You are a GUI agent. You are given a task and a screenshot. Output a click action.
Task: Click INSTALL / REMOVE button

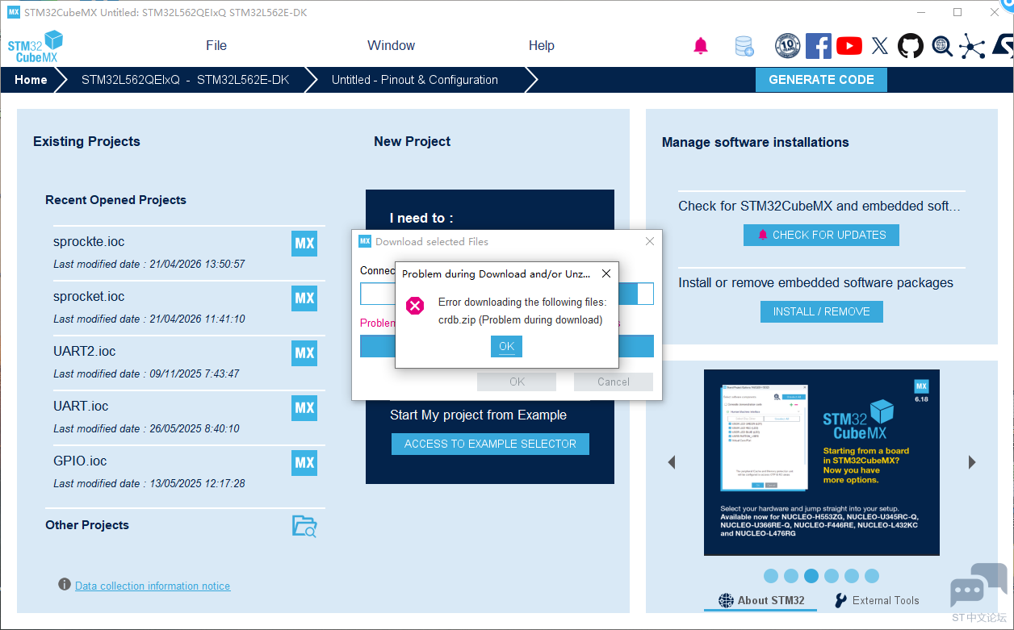point(822,311)
